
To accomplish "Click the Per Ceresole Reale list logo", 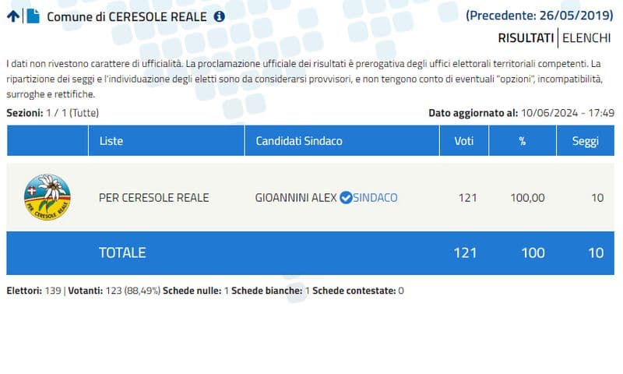I will pyautogui.click(x=48, y=197).
